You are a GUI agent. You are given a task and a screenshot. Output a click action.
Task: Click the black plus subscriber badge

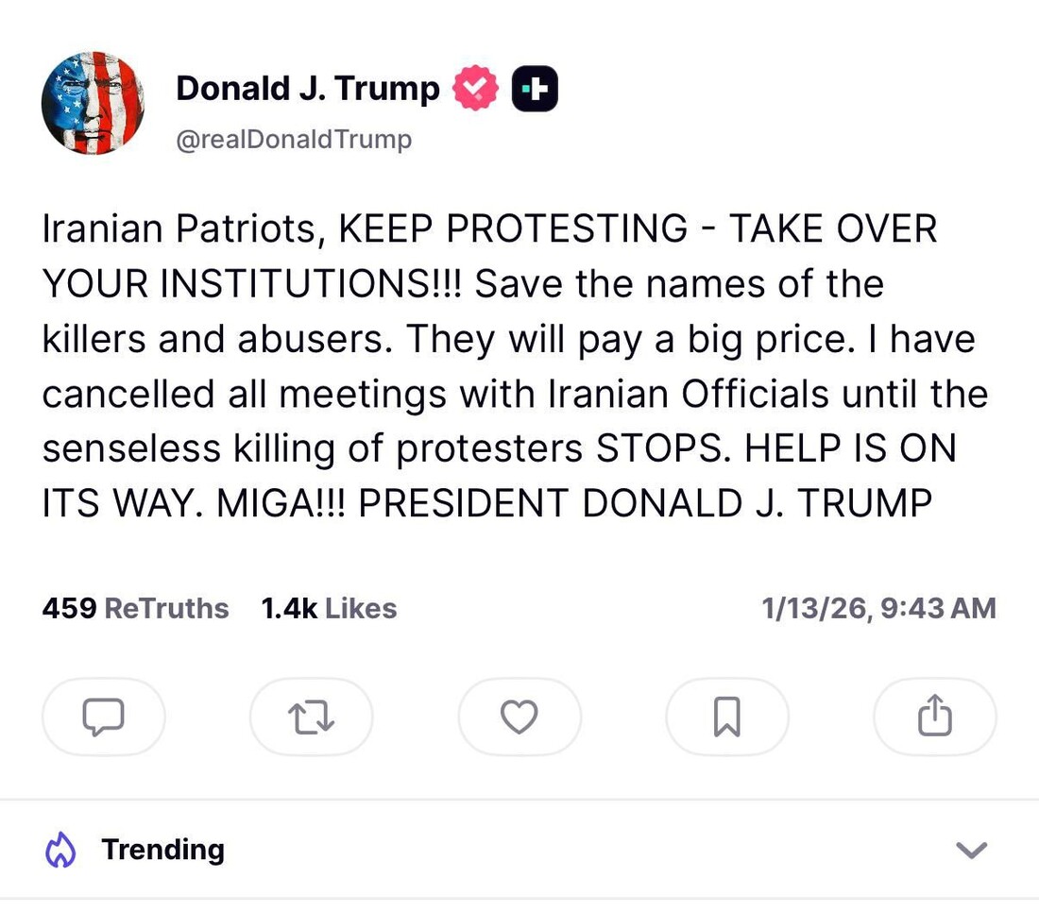click(x=535, y=89)
